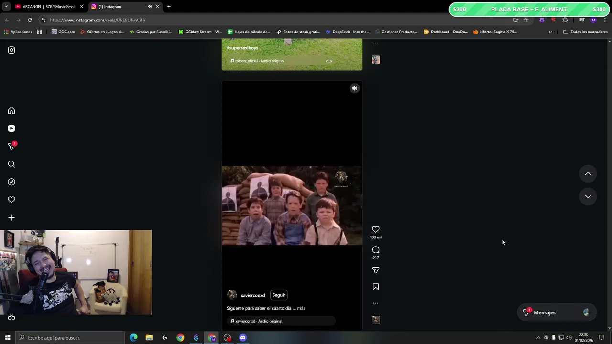
Task: Open 'DeepSeek - Into the...' bookmark
Action: 347,32
